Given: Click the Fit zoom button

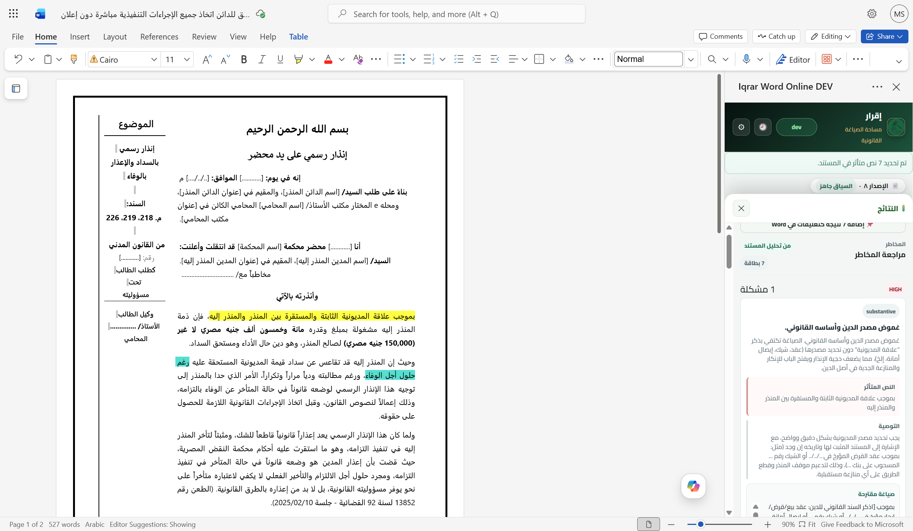Looking at the screenshot, I should (x=807, y=525).
